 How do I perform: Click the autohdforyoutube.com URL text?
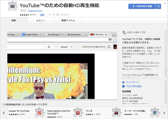pyautogui.click(x=141, y=66)
